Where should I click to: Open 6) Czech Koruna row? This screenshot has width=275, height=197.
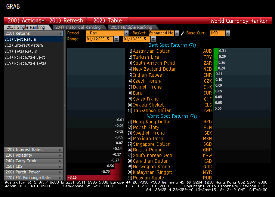170,81
